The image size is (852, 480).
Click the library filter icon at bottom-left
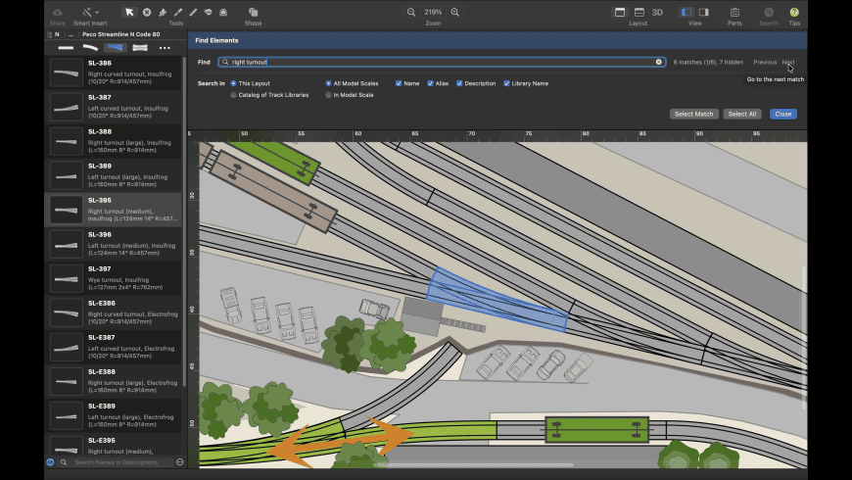(51, 462)
